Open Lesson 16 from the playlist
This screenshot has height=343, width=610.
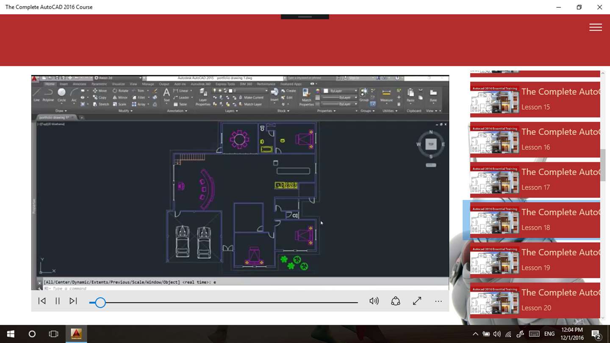[535, 140]
